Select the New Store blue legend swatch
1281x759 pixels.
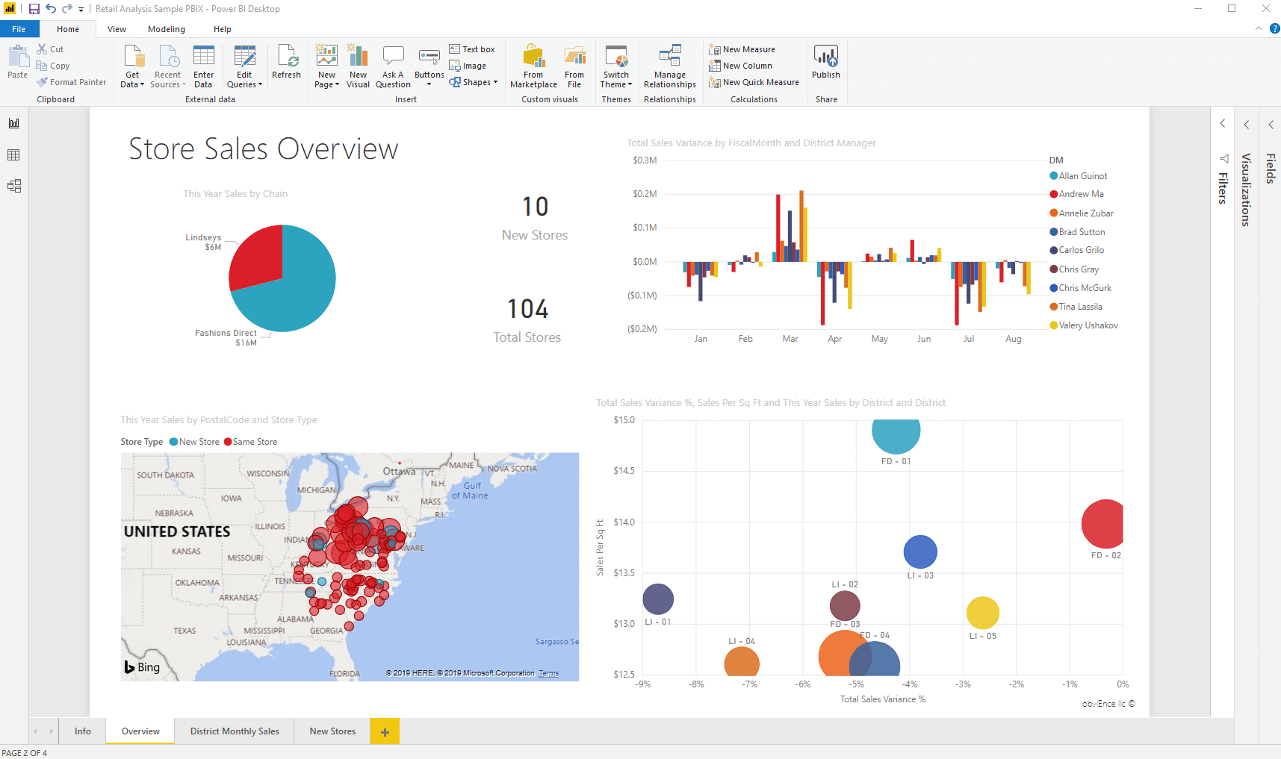(173, 442)
